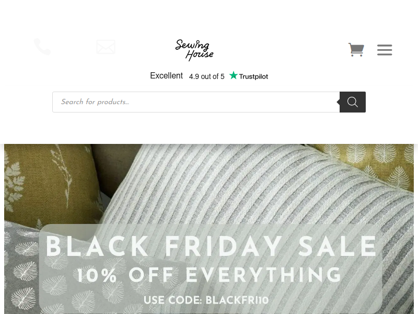Focus the Search for products field
418x314 pixels.
[196, 102]
